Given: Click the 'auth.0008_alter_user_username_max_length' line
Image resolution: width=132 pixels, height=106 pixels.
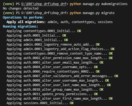Looking at the screenshot, I should (x=58, y=81).
